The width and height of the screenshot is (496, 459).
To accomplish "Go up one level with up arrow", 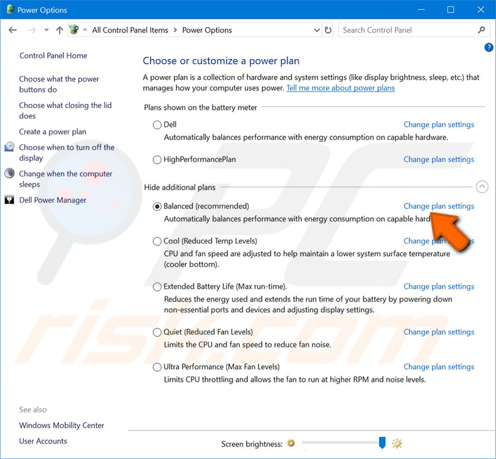I will tap(60, 30).
